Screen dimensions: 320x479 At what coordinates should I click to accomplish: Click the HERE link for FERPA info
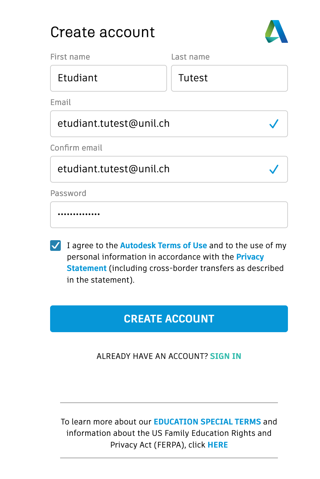[217, 445]
